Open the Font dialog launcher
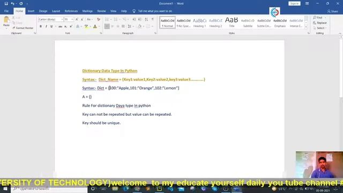The image size is (343, 193). coord(101,33)
